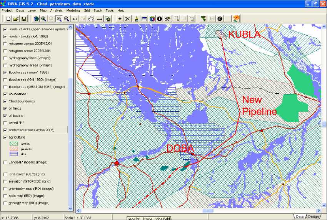Switch to the Design tab
The width and height of the screenshot is (327, 220).
pos(313,217)
